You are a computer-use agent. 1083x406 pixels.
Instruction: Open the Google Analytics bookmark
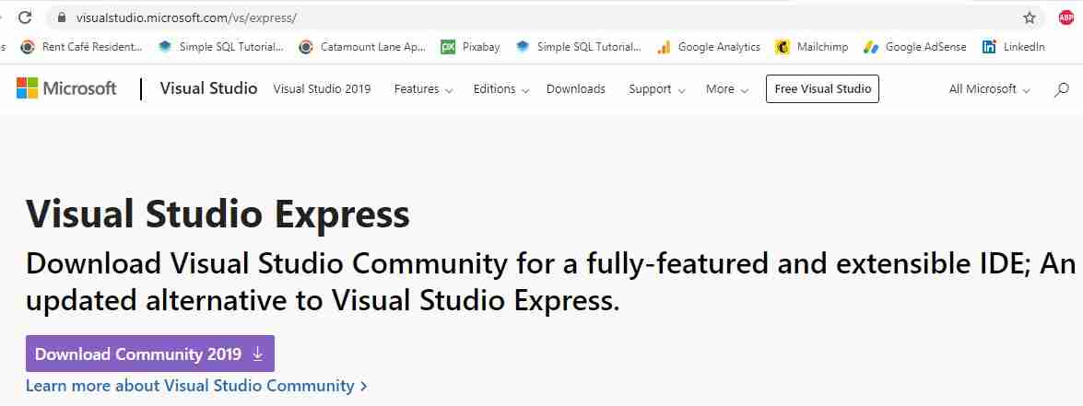click(x=708, y=47)
